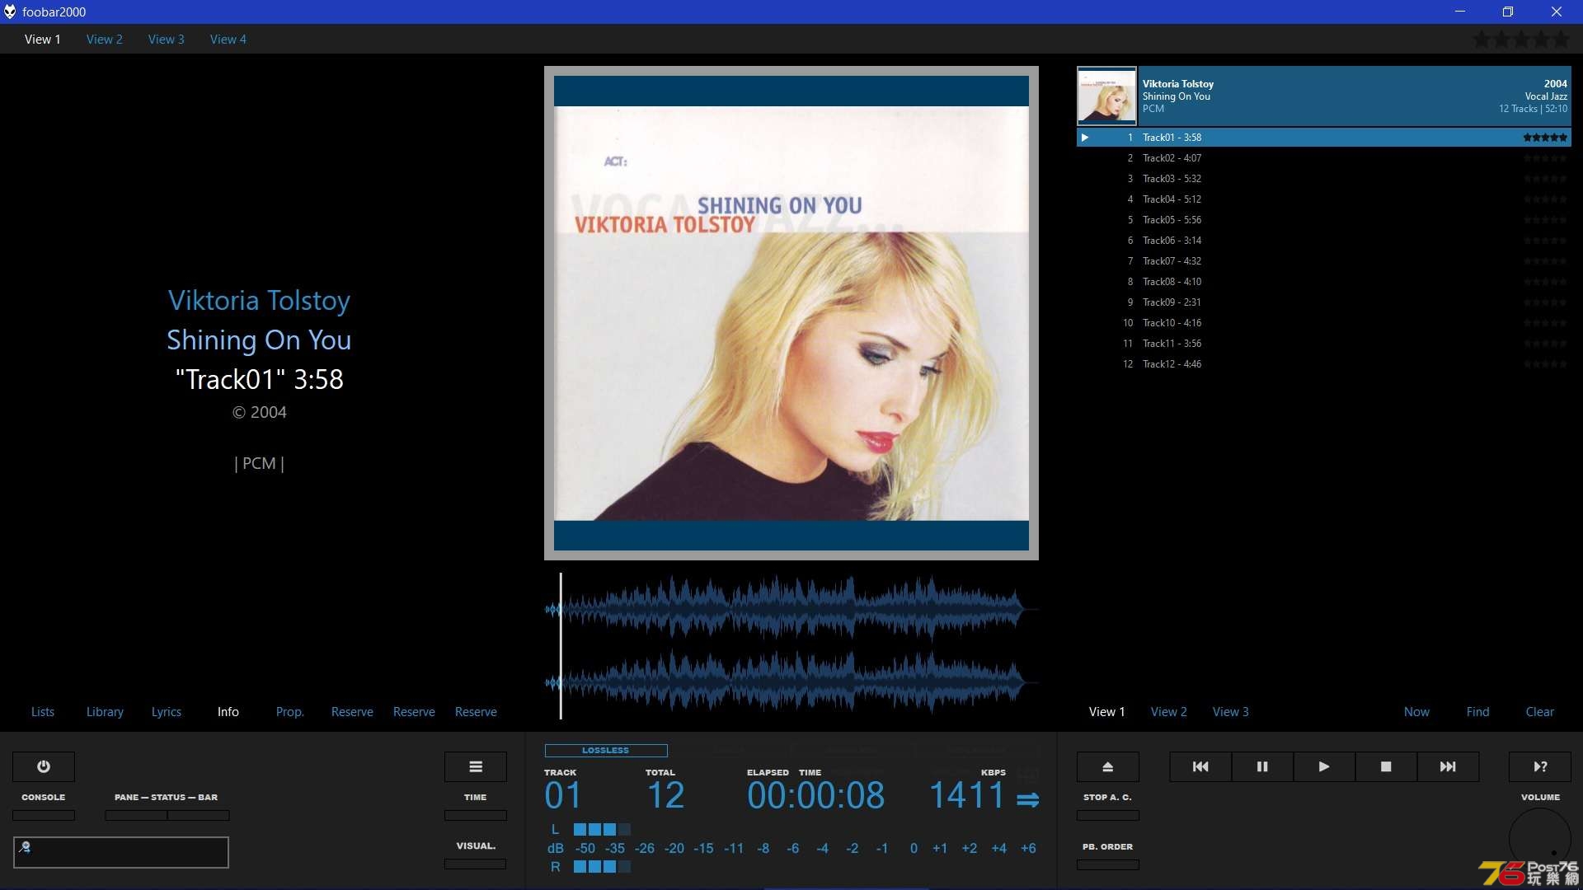
Task: Seek within the waveform seekbar
Action: [x=791, y=645]
